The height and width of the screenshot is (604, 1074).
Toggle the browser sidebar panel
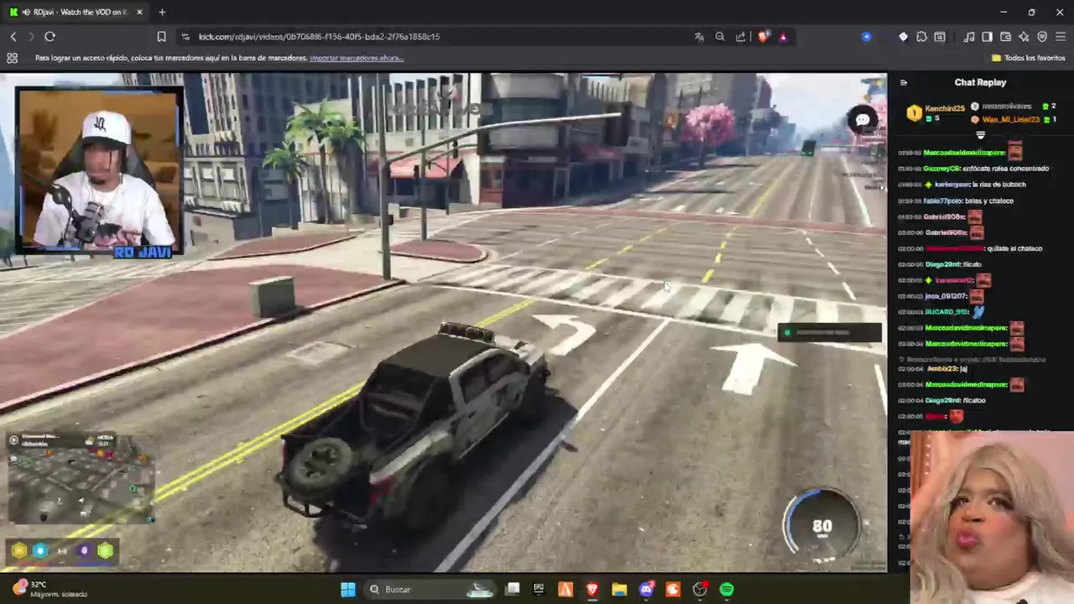987,37
